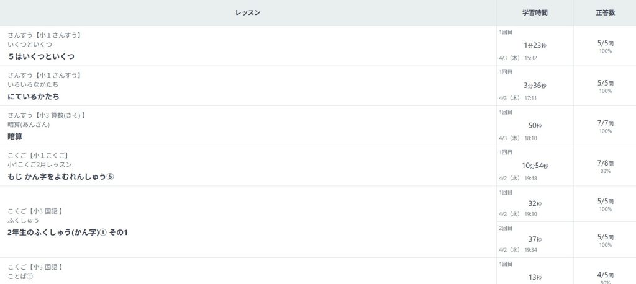The height and width of the screenshot is (284, 636).
Task: Click the 小1こくご2月レッスン unit label
Action: [x=40, y=165]
